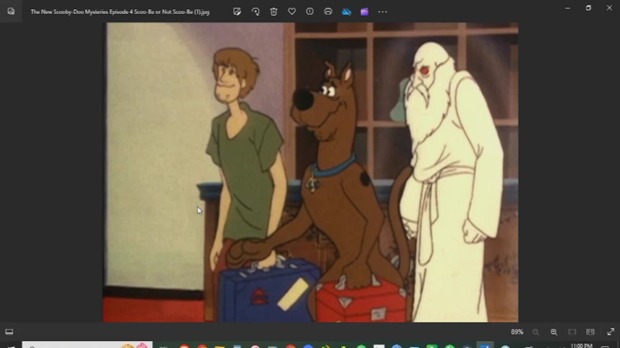Viewport: 620px width, 348px height.
Task: Rotate the picture with the rotate icon
Action: pyautogui.click(x=255, y=12)
